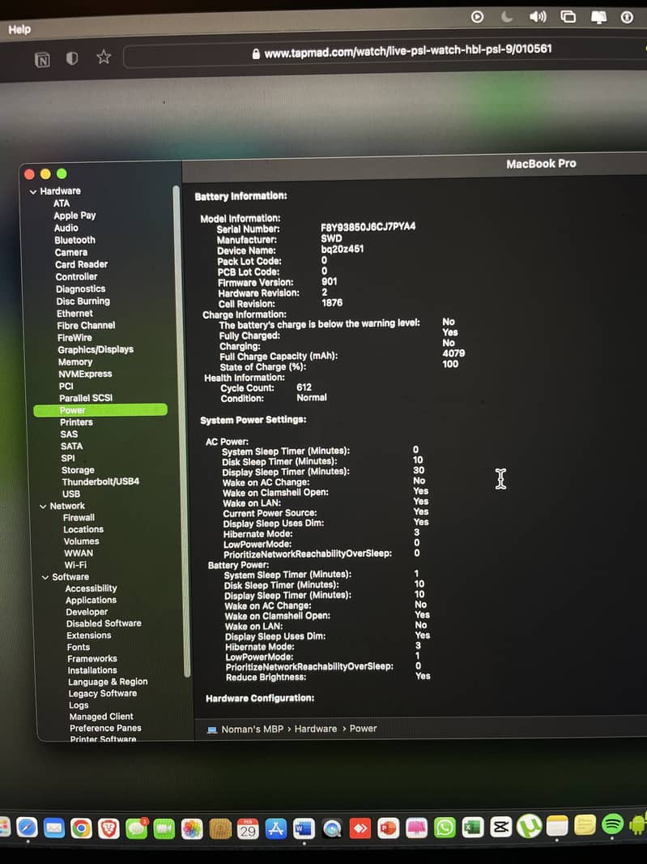The width and height of the screenshot is (647, 864).
Task: Open WhatsApp from the dock
Action: point(445,828)
